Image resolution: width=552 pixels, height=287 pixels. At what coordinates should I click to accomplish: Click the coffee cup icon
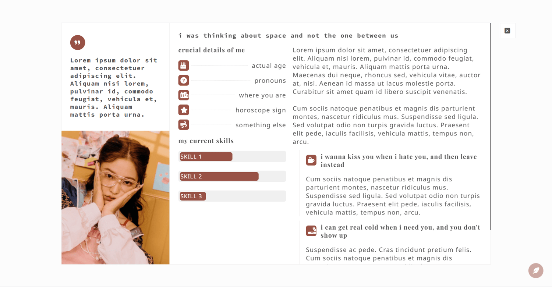(311, 160)
